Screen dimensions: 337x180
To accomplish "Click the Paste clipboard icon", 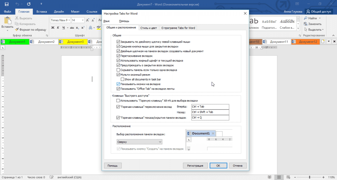I will (x=8, y=21).
